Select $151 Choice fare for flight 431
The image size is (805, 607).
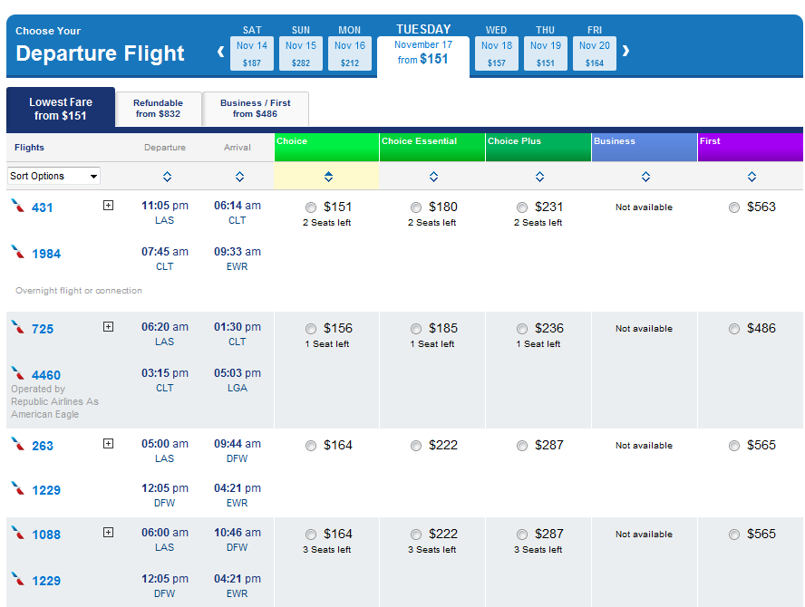point(312,207)
